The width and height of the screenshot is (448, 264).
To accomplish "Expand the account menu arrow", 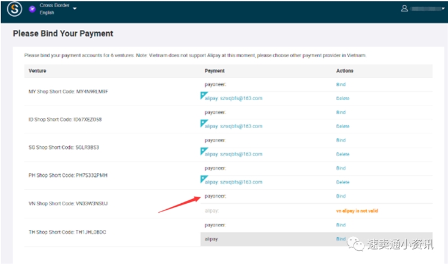I will [443, 9].
